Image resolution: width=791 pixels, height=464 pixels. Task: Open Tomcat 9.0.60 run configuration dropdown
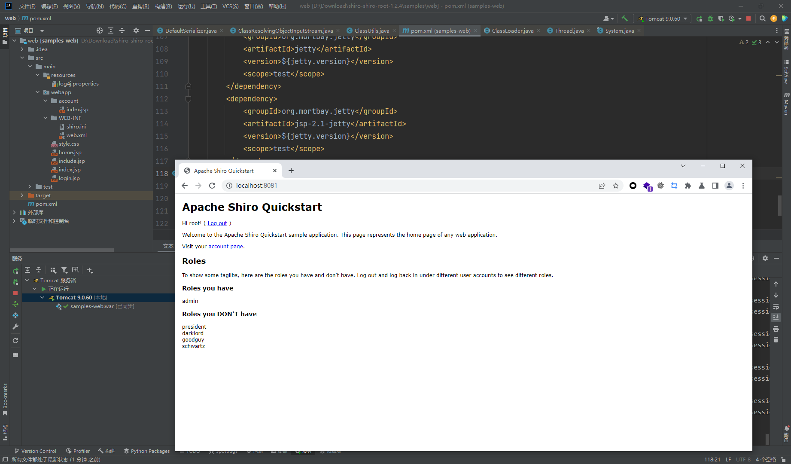pos(662,18)
